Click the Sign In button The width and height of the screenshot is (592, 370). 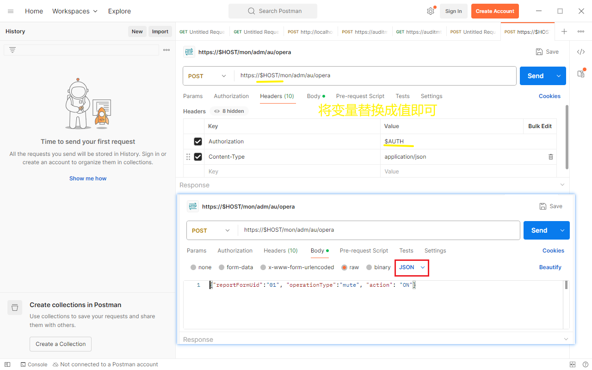click(x=453, y=11)
